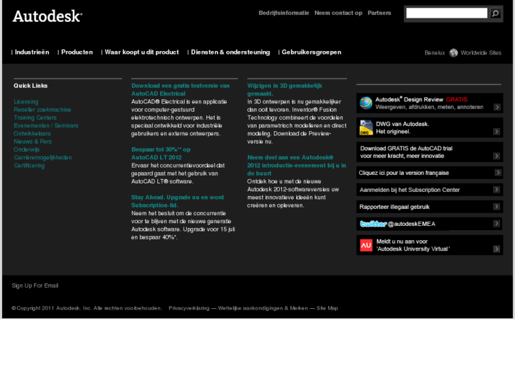Open Diensten & ondersteuning menu
This screenshot has height=386, width=515.
(230, 52)
